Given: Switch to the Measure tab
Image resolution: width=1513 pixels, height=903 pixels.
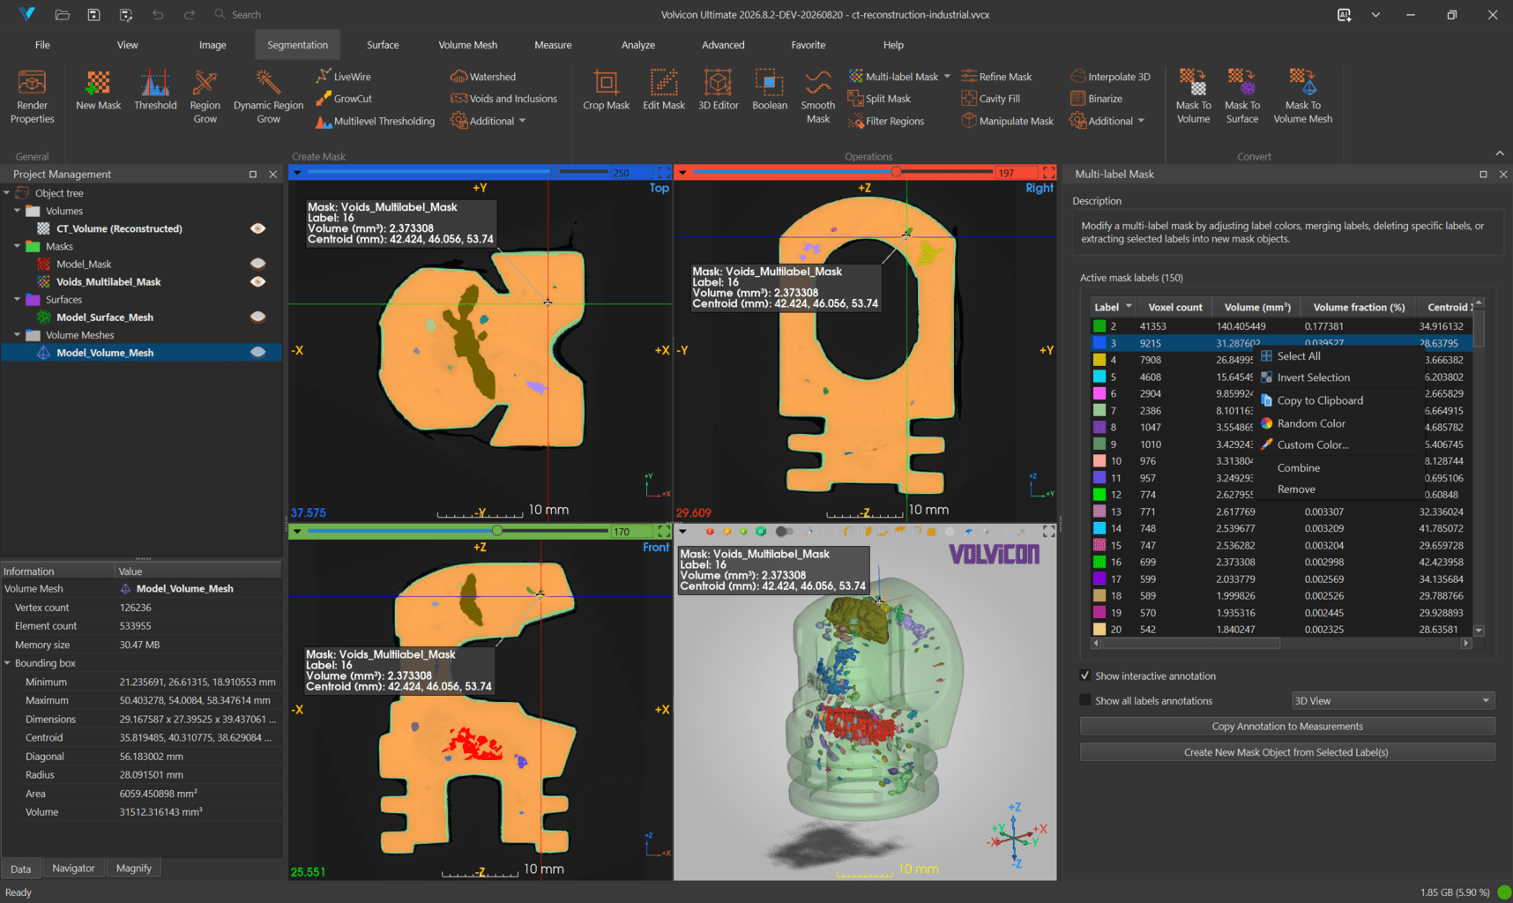Looking at the screenshot, I should point(553,45).
